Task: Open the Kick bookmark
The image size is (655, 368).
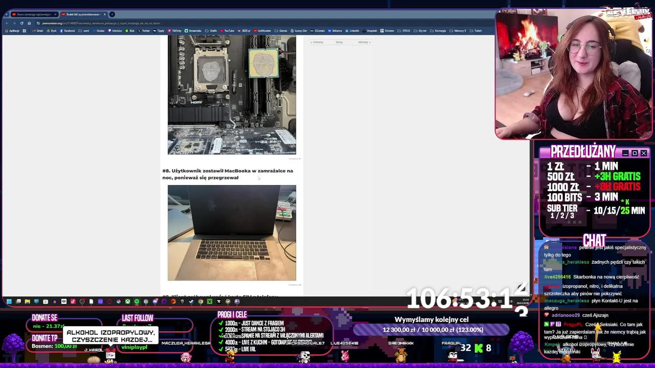Action: (x=129, y=31)
